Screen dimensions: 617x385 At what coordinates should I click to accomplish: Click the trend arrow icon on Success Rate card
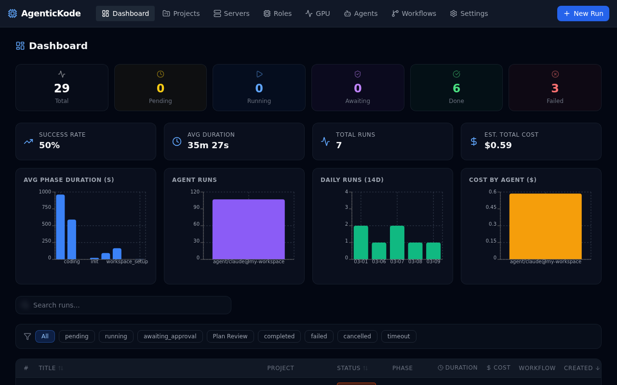click(x=28, y=141)
